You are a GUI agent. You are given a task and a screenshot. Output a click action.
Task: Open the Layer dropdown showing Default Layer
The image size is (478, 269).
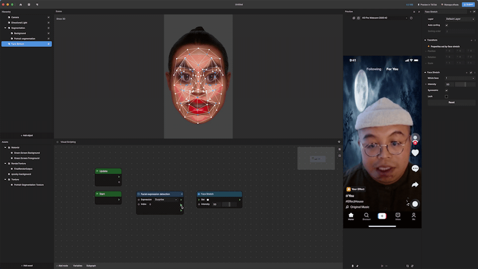pos(460,19)
